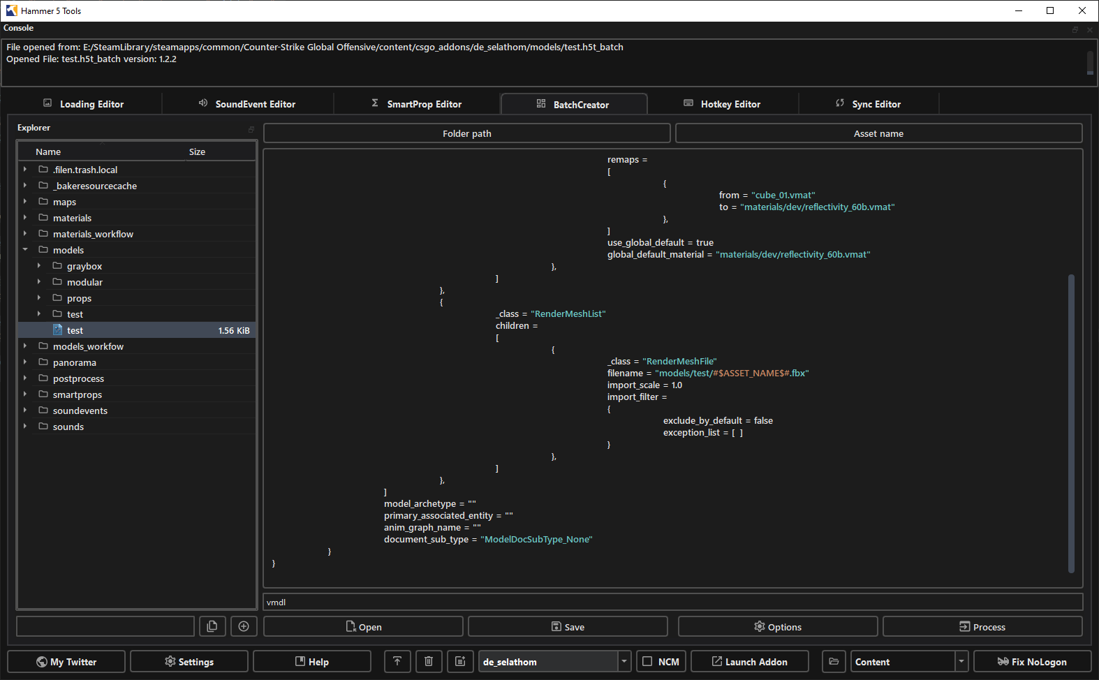The image size is (1099, 680).
Task: Click the Hammer 5 Tools title bar logo
Action: (x=12, y=10)
